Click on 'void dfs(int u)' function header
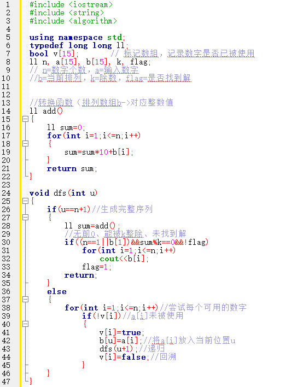The width and height of the screenshot is (303, 387). click(63, 193)
